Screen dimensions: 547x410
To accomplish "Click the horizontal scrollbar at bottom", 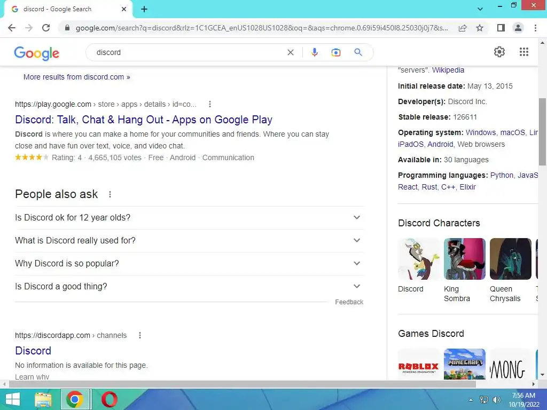I will 243,384.
